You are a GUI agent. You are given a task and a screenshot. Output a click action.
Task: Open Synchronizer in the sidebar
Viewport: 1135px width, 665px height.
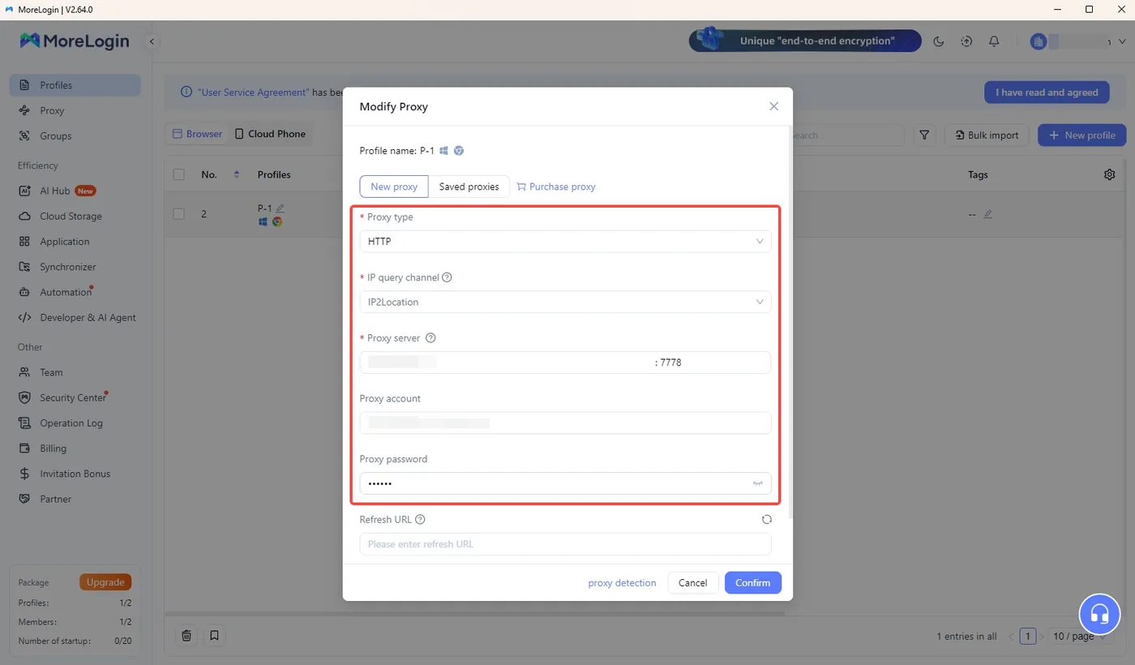coord(75,267)
